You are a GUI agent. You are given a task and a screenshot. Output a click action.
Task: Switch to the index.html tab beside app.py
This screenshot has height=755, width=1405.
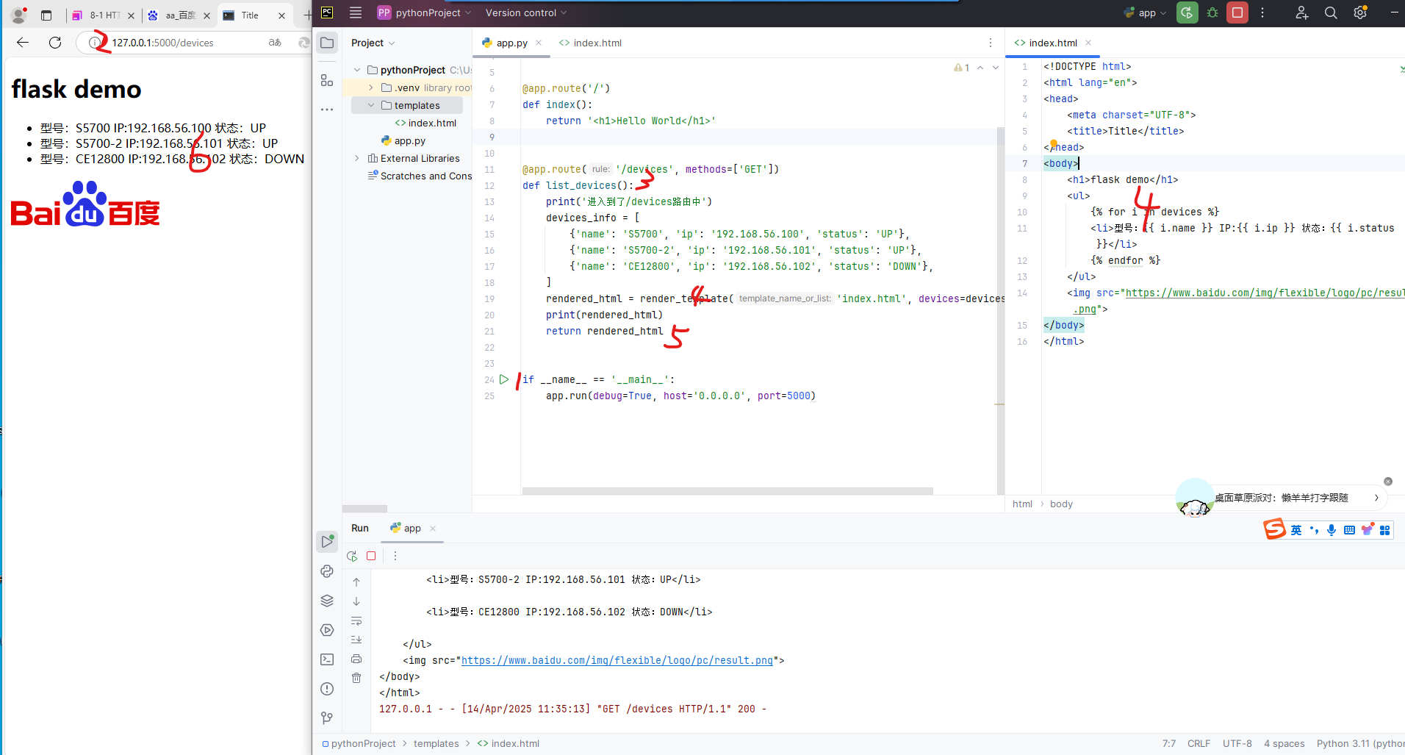590,43
